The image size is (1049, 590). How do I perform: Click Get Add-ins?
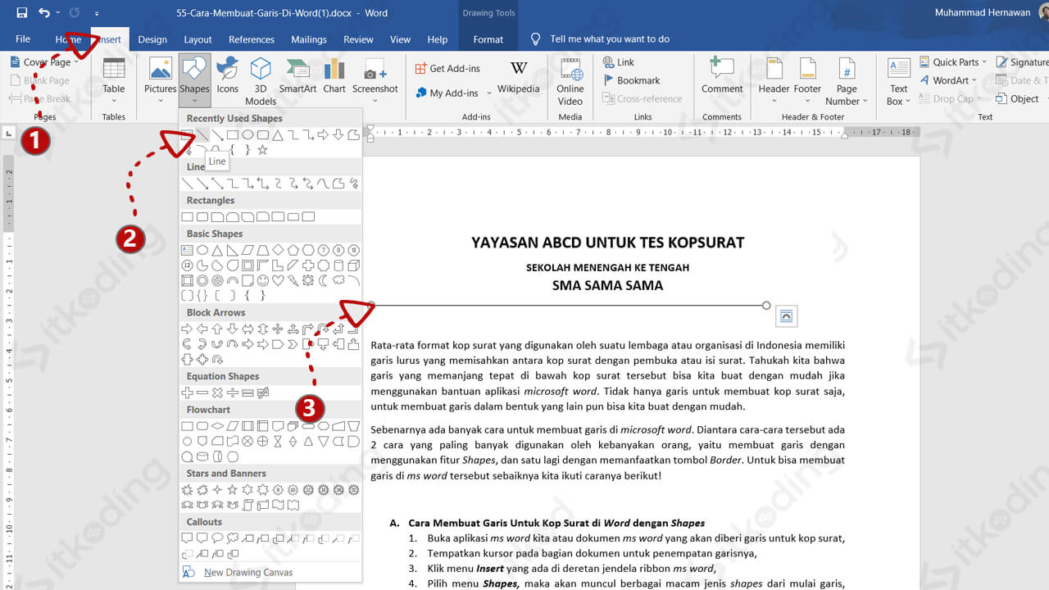pos(447,69)
